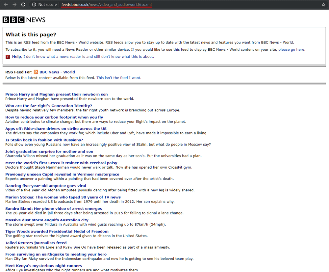329x272 pixels.
Task: Open the 'BBC News - World' feed link
Action: coord(57,72)
